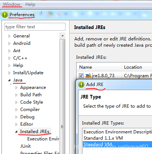
Task: Click the jre1.8.0_73 library icon
Action: [x=88, y=76]
